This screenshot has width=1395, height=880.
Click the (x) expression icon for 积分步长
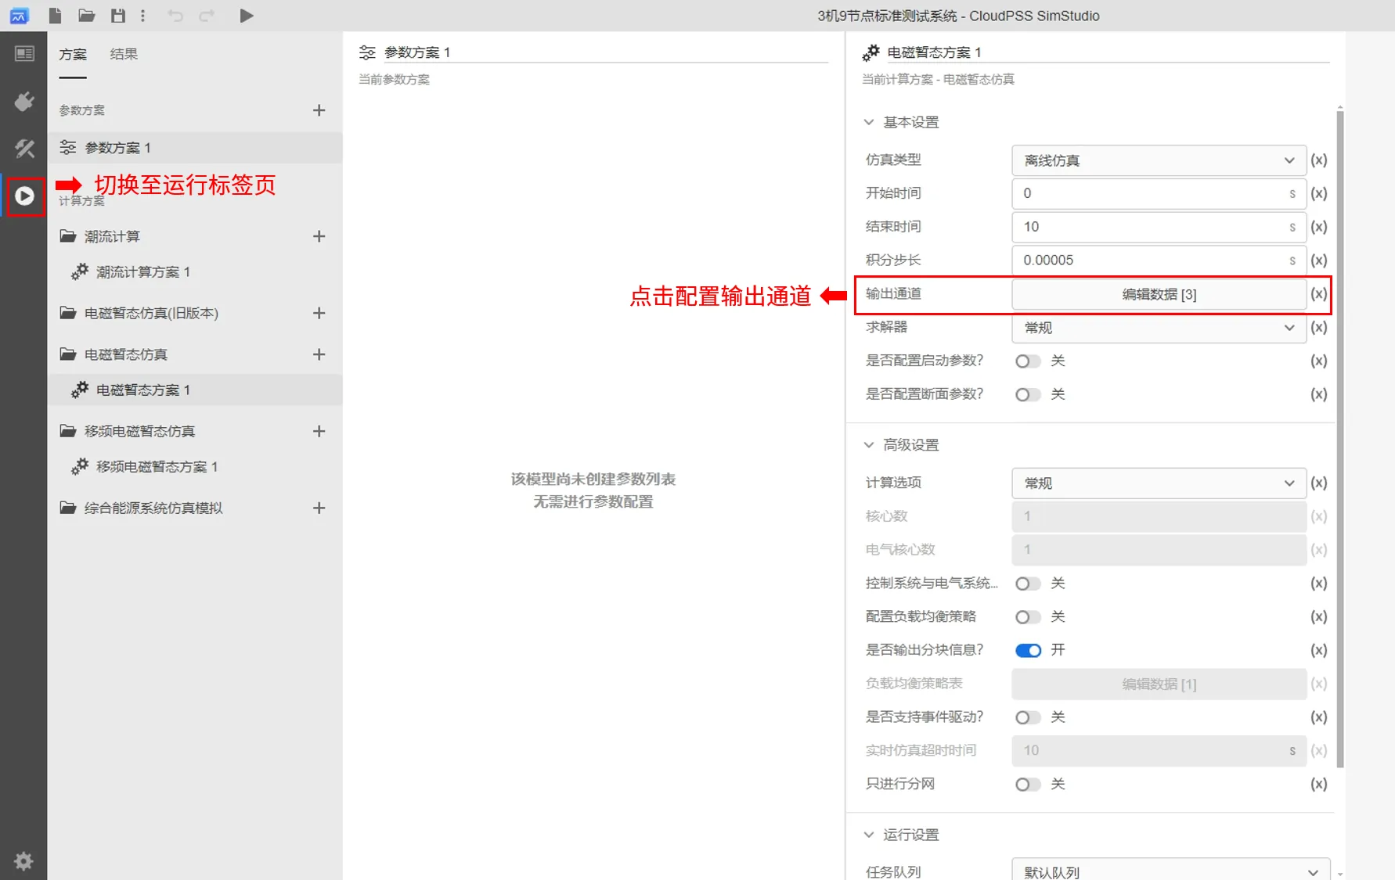[x=1319, y=260]
